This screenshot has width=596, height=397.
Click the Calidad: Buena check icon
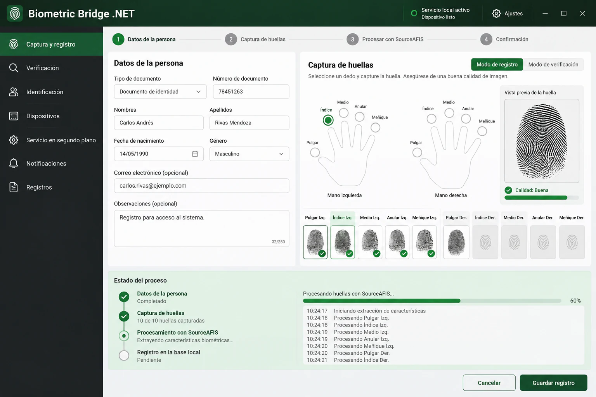508,190
